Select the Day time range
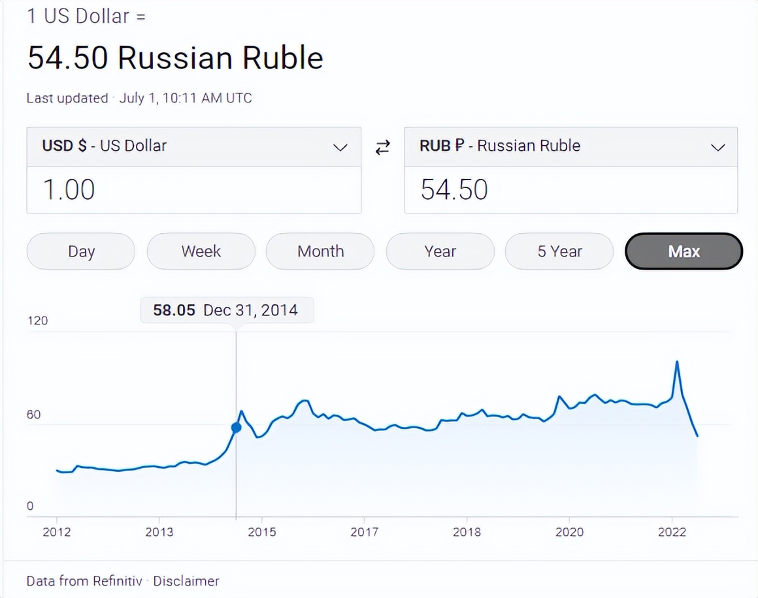The width and height of the screenshot is (758, 598). coord(81,251)
